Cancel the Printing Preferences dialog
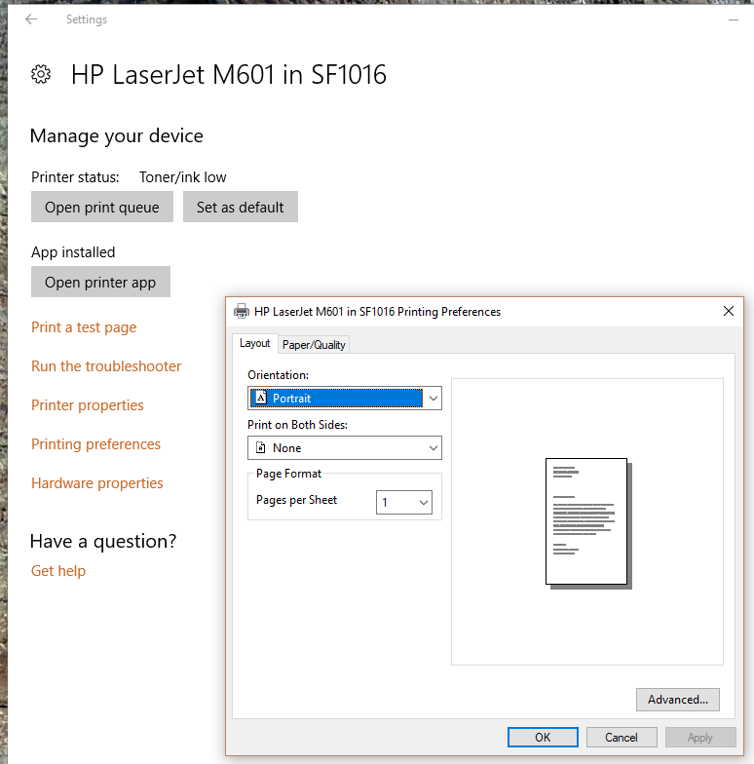Screen dimensions: 754x764 pyautogui.click(x=622, y=737)
